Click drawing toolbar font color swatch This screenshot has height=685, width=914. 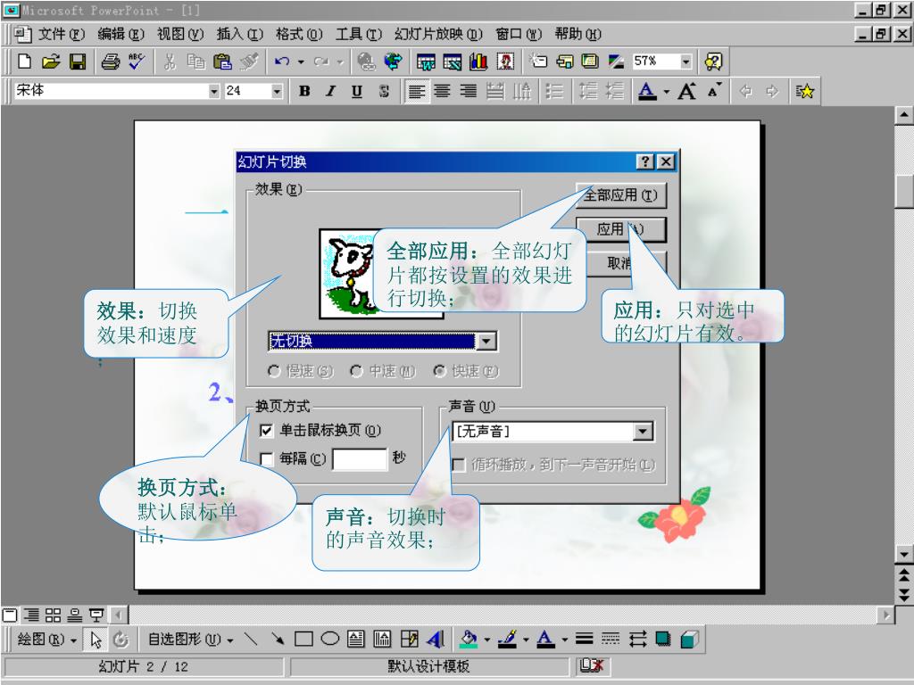545,639
